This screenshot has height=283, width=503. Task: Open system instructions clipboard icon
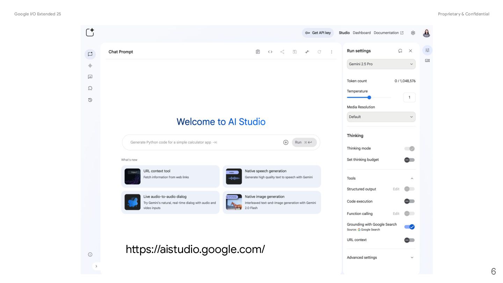point(258,52)
